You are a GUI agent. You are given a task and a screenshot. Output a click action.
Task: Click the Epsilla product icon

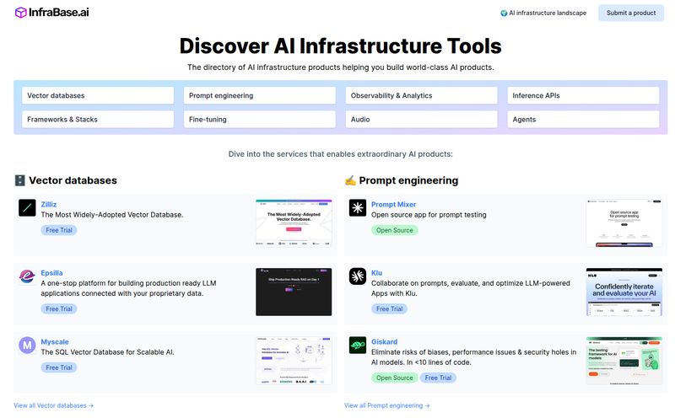point(27,276)
